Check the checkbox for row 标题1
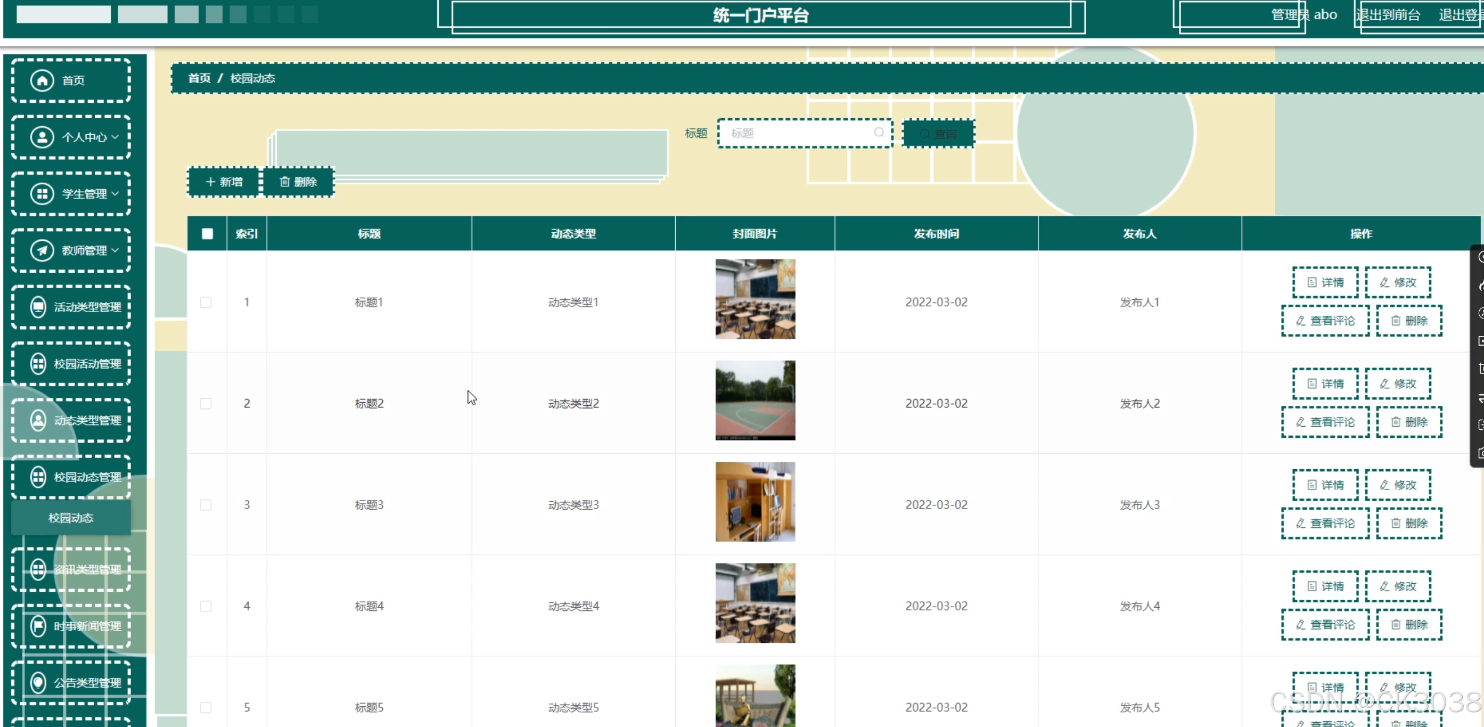This screenshot has height=727, width=1484. pos(206,303)
